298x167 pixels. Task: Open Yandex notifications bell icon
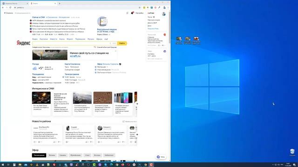132,13
